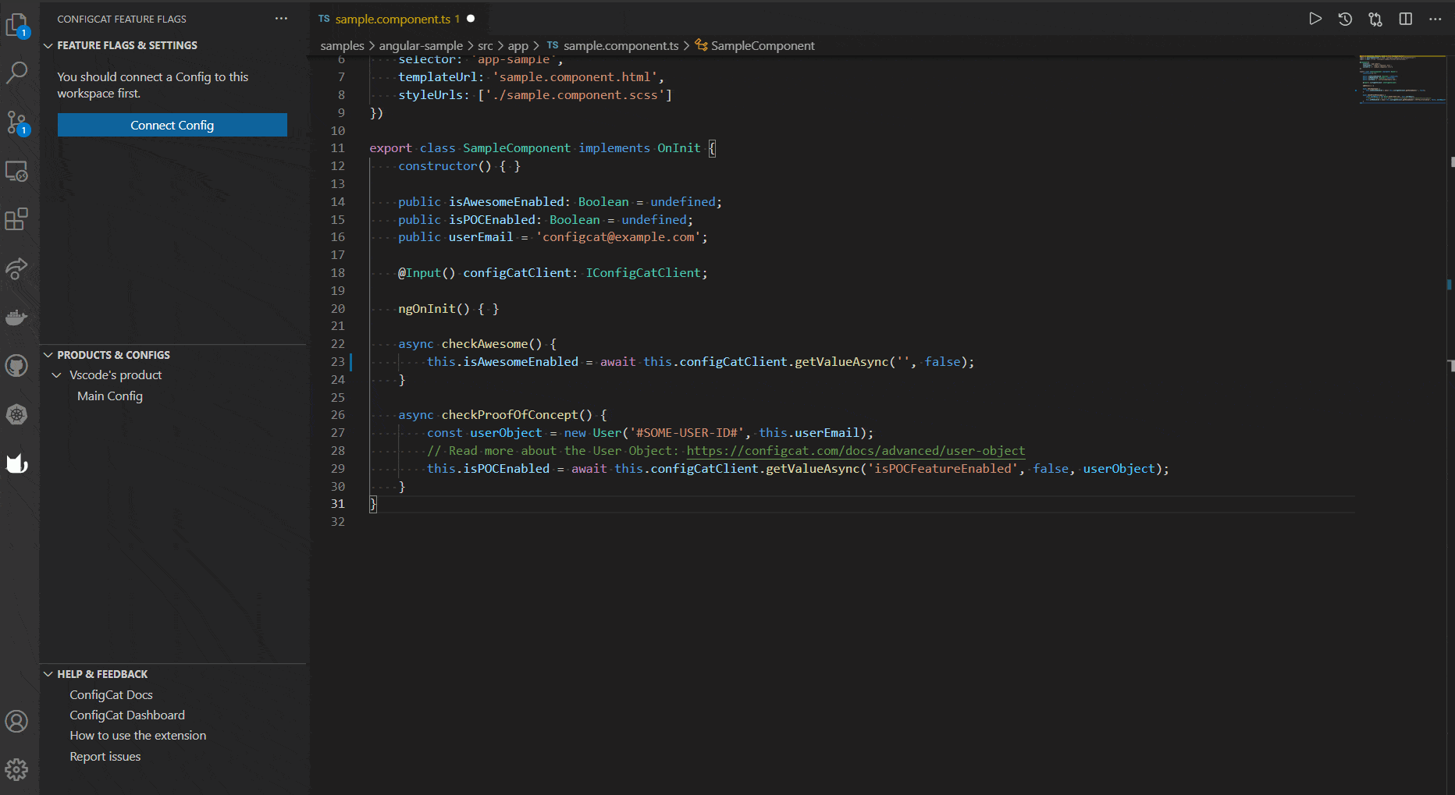Open the Extensions view
Screen dimensions: 1455x795
coord(17,219)
